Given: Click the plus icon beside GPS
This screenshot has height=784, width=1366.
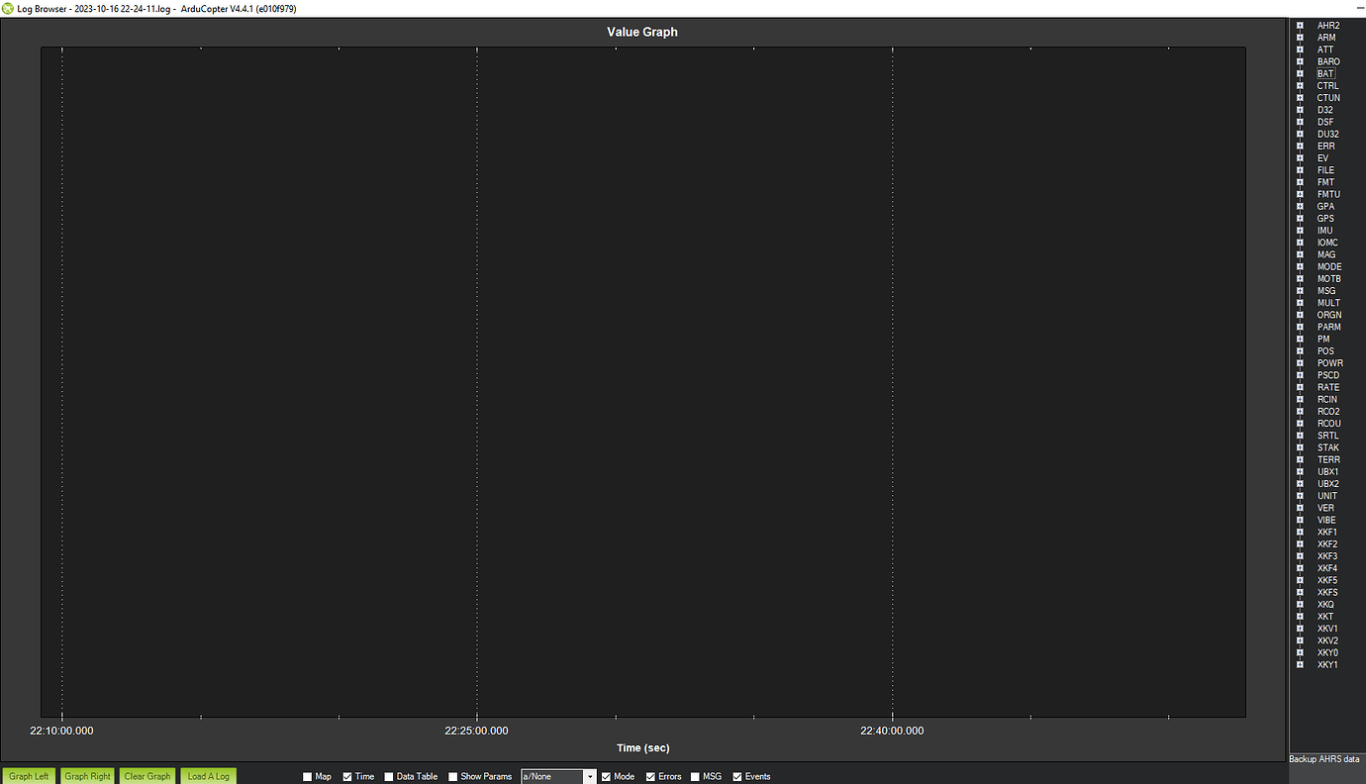Looking at the screenshot, I should (x=1300, y=219).
